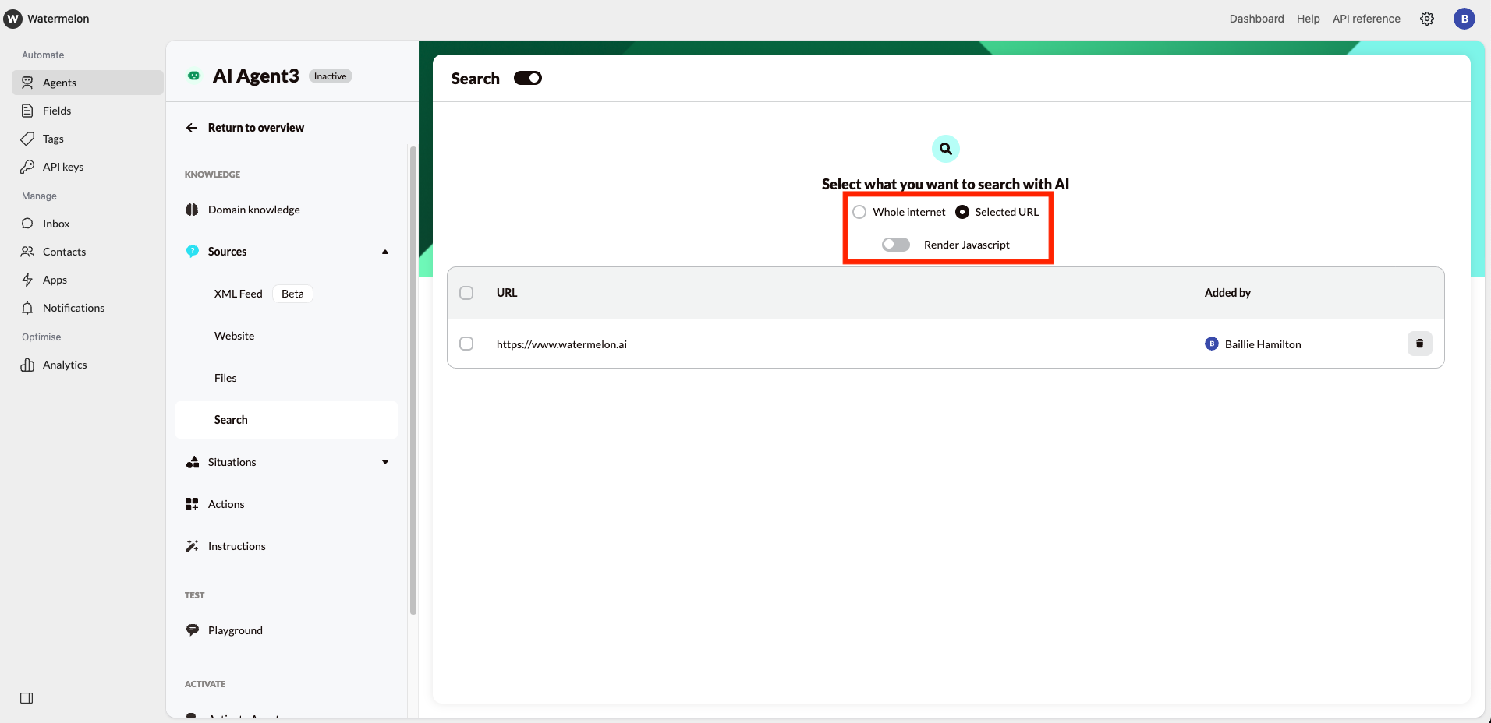Open the Domain knowledge item
Screen dimensions: 1491x723
pyautogui.click(x=253, y=210)
